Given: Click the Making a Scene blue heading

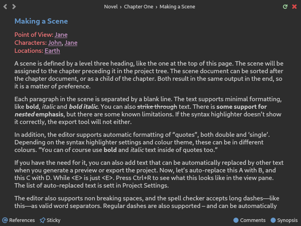Looking at the screenshot, I should 41,21.
